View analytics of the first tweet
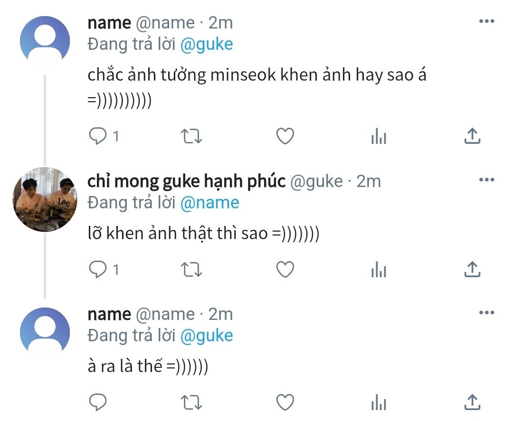 379,137
